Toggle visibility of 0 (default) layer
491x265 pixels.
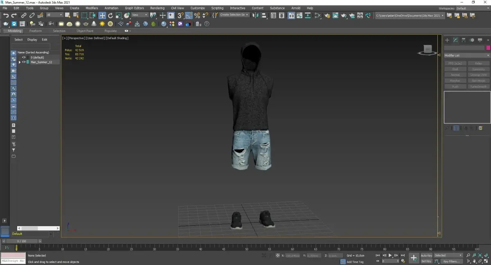coord(24,57)
